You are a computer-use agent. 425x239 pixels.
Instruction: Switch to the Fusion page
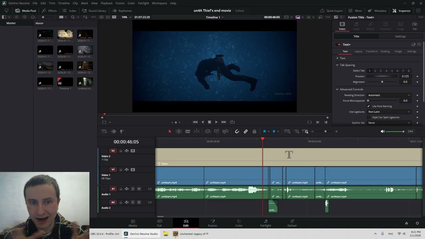pyautogui.click(x=212, y=223)
